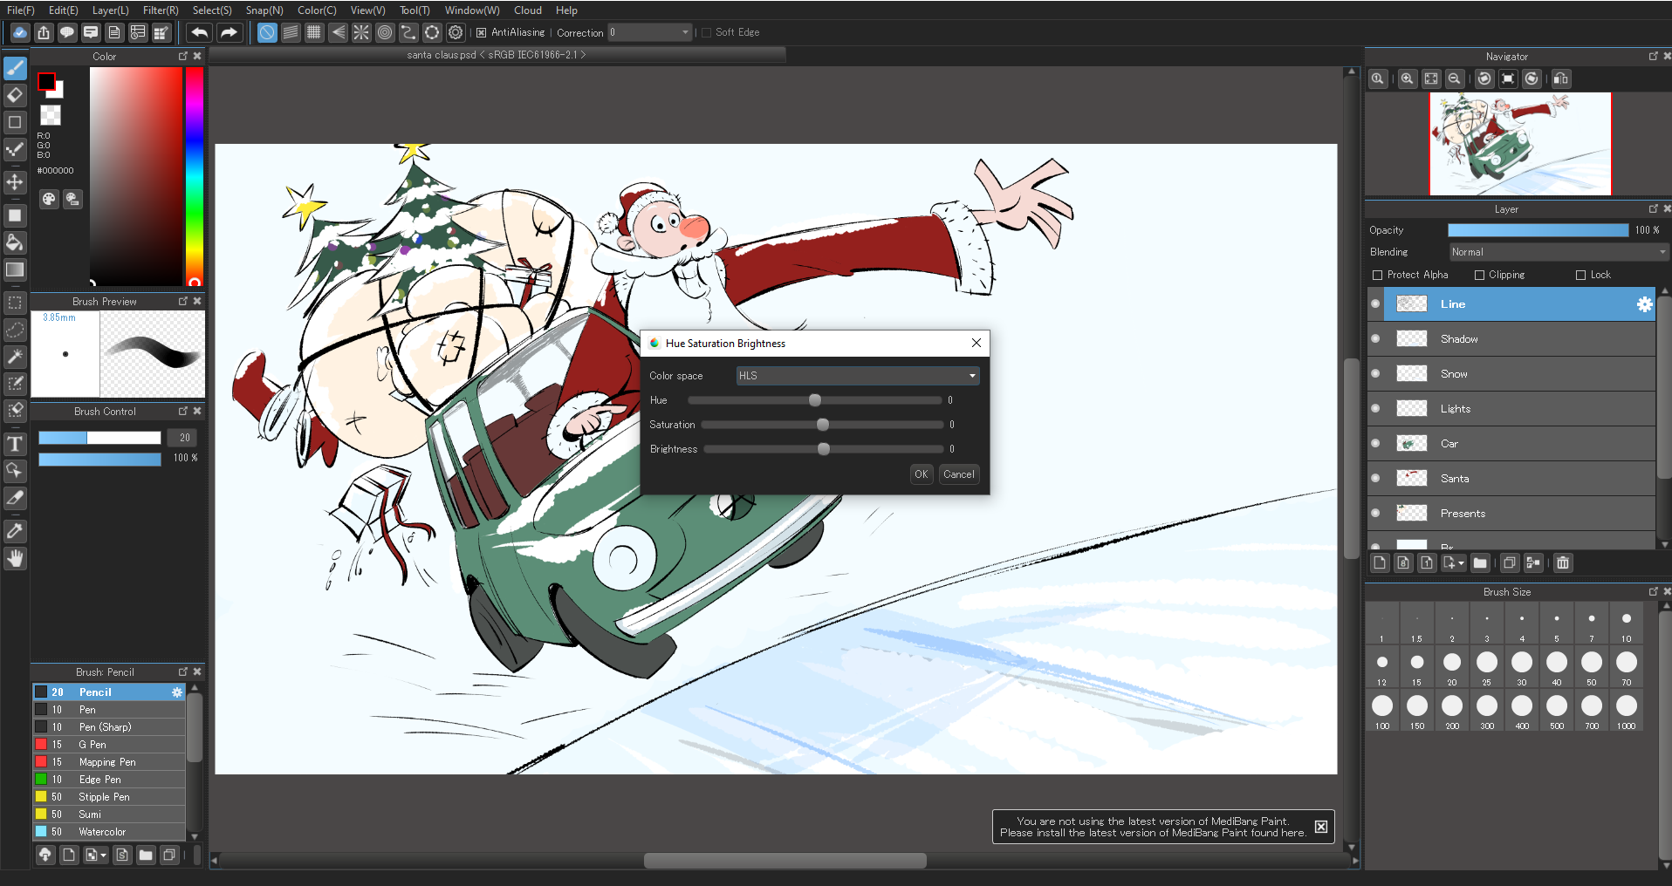This screenshot has width=1672, height=886.
Task: Open snap settings gear icon
Action: click(x=456, y=33)
